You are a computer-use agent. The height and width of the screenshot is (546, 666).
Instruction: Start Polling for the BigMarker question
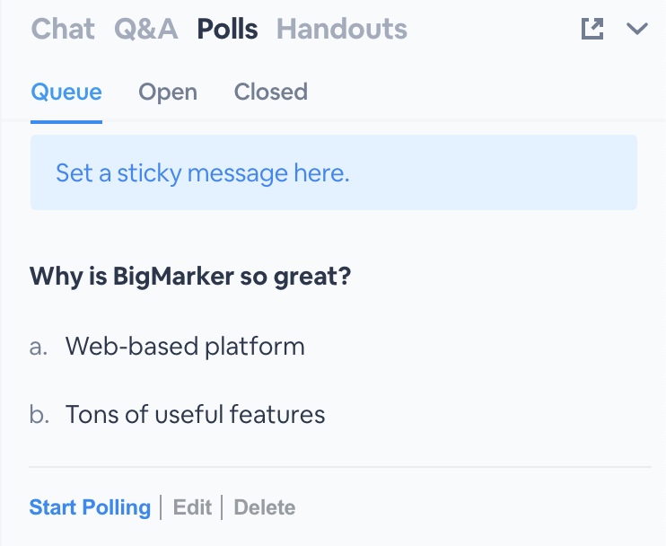[90, 507]
